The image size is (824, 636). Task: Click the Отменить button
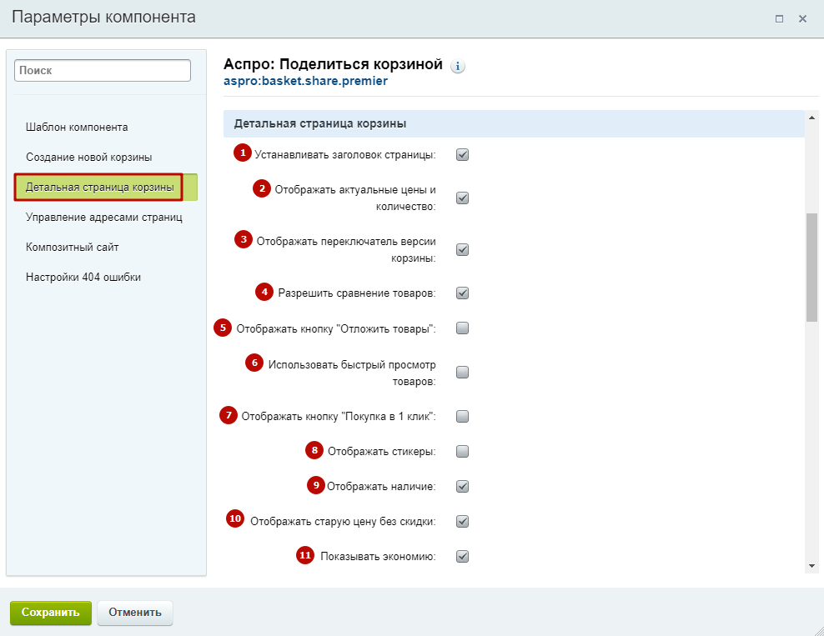click(x=135, y=613)
